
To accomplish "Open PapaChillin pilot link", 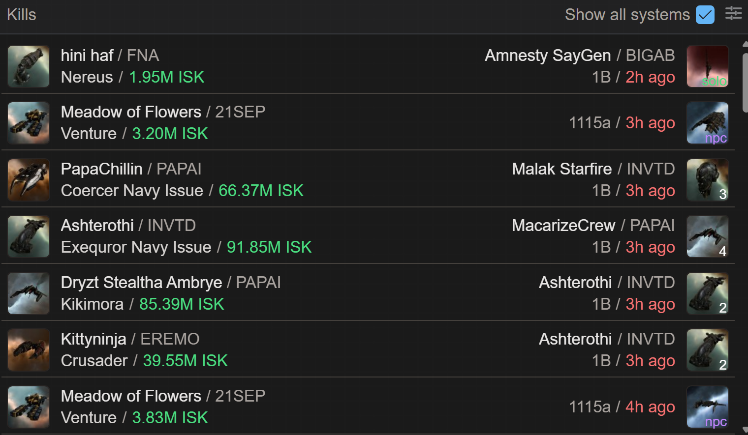I will click(x=101, y=169).
